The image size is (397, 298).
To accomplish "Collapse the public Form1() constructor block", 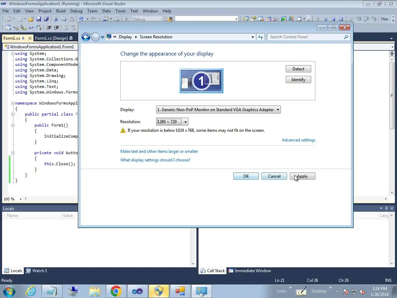I will (x=13, y=125).
